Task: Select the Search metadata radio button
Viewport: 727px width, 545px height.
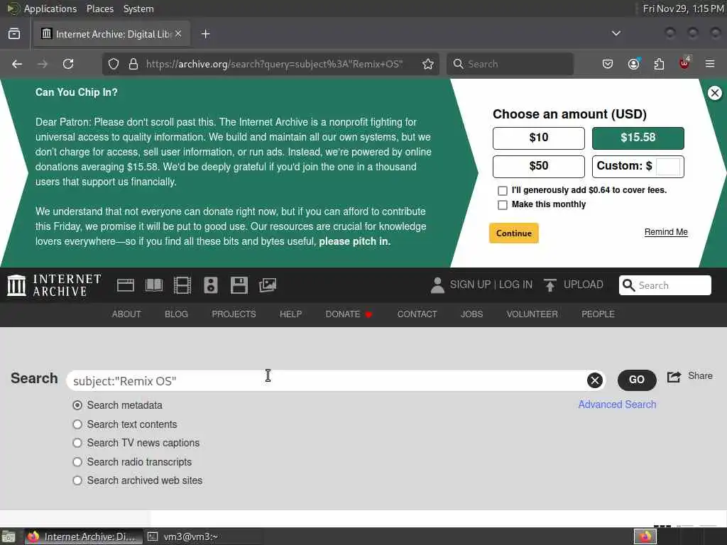Action: (x=77, y=405)
